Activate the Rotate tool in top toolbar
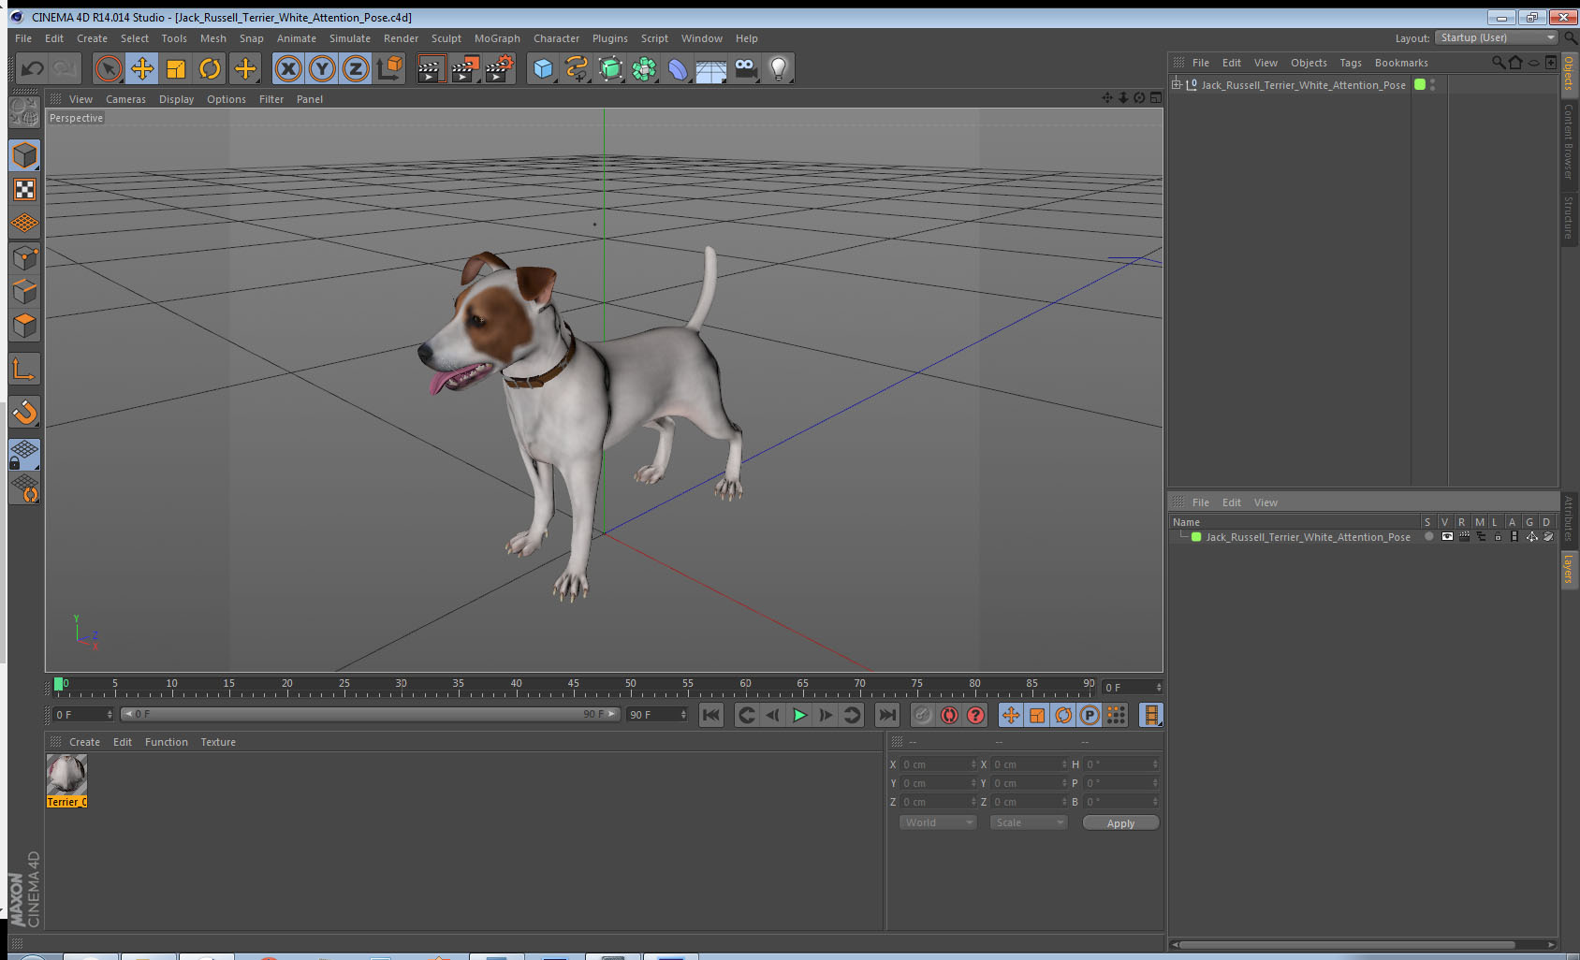The image size is (1580, 960). [x=210, y=68]
